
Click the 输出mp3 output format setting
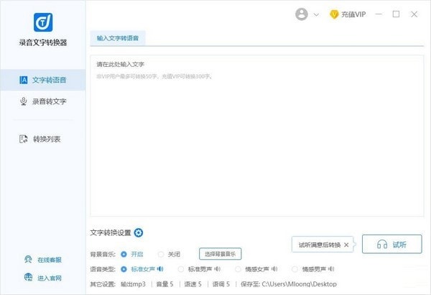coord(133,284)
